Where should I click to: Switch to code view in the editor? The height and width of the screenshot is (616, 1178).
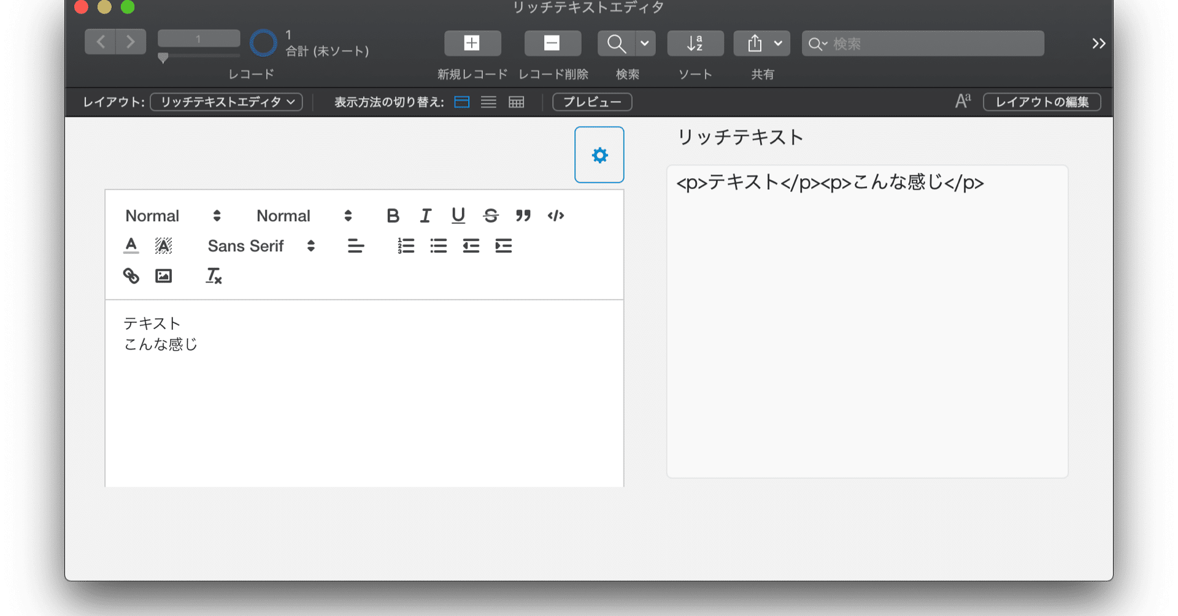556,216
